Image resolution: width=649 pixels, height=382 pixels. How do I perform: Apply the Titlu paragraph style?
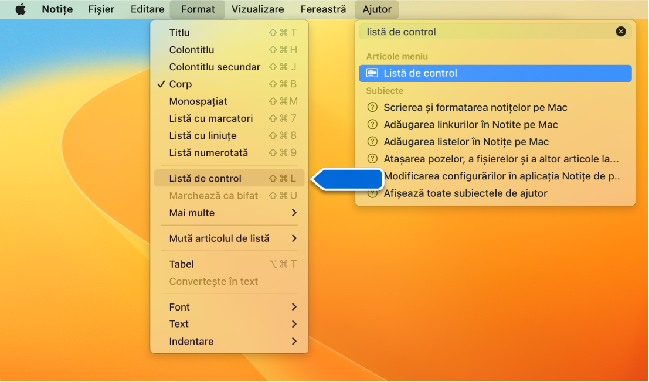229,33
